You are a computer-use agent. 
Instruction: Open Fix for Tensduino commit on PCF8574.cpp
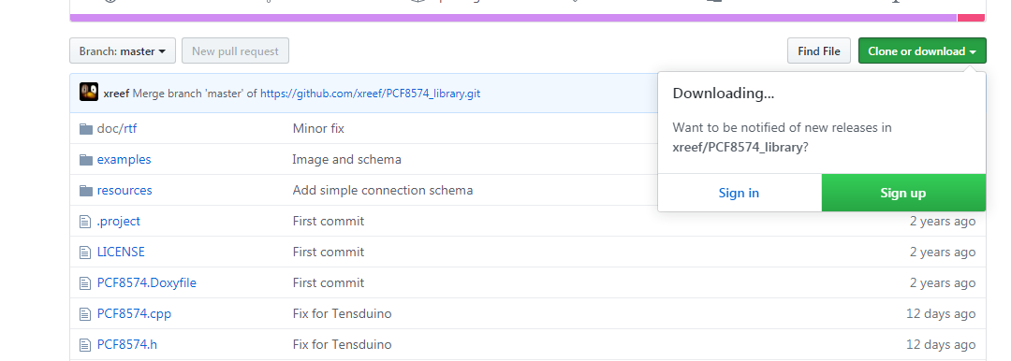[x=343, y=314]
